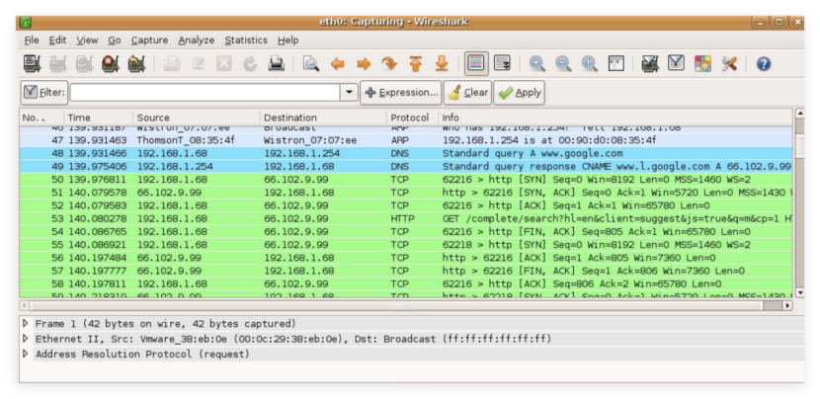820x399 pixels.
Task: Click the close capture file icon
Action: tap(224, 64)
